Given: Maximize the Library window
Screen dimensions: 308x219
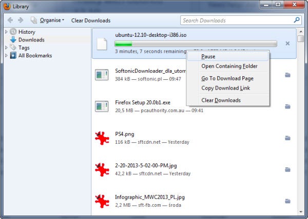Looking at the screenshot, I should (x=278, y=5).
